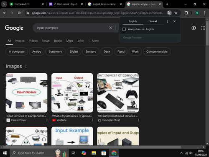Go back to the previous page

click(5, 13)
